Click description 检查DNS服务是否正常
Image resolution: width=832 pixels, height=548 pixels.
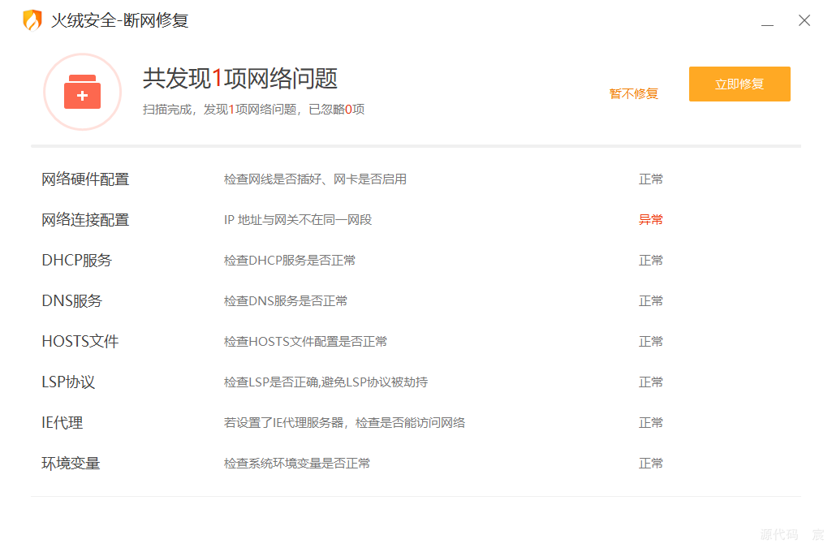pos(286,300)
